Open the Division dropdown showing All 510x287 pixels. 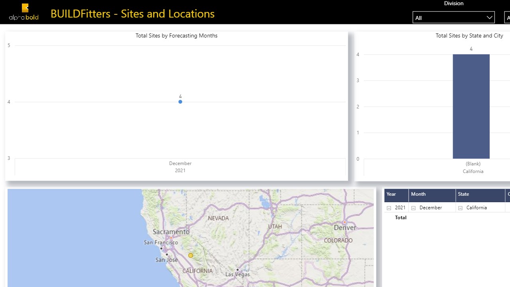coord(453,18)
